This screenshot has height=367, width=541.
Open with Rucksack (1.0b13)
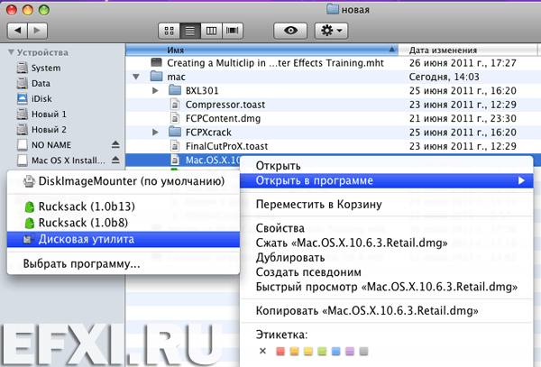pos(124,206)
